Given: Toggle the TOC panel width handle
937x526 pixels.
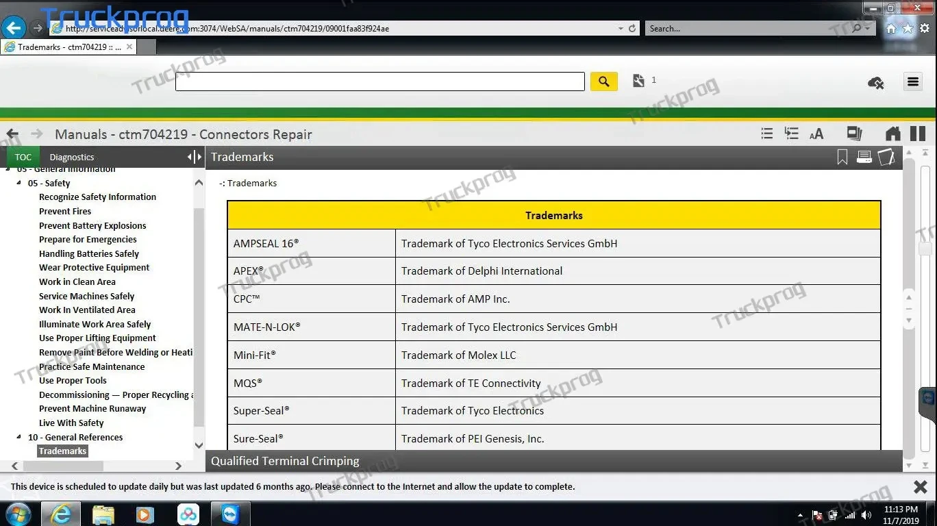Looking at the screenshot, I should 195,157.
